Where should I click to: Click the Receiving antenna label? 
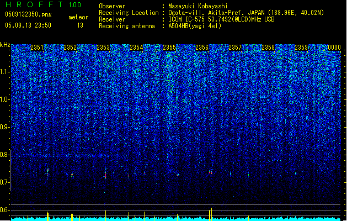127,26
